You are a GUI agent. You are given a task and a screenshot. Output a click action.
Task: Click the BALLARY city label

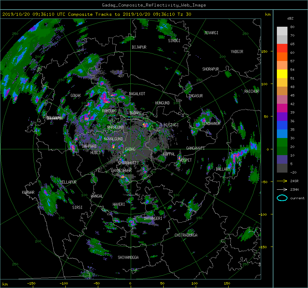click(x=223, y=169)
